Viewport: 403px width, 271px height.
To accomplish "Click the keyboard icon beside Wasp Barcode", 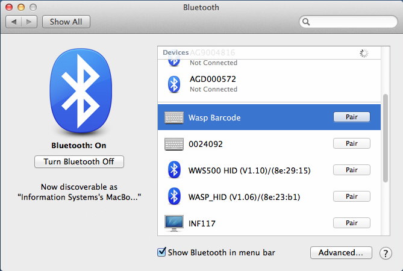I will coord(174,117).
